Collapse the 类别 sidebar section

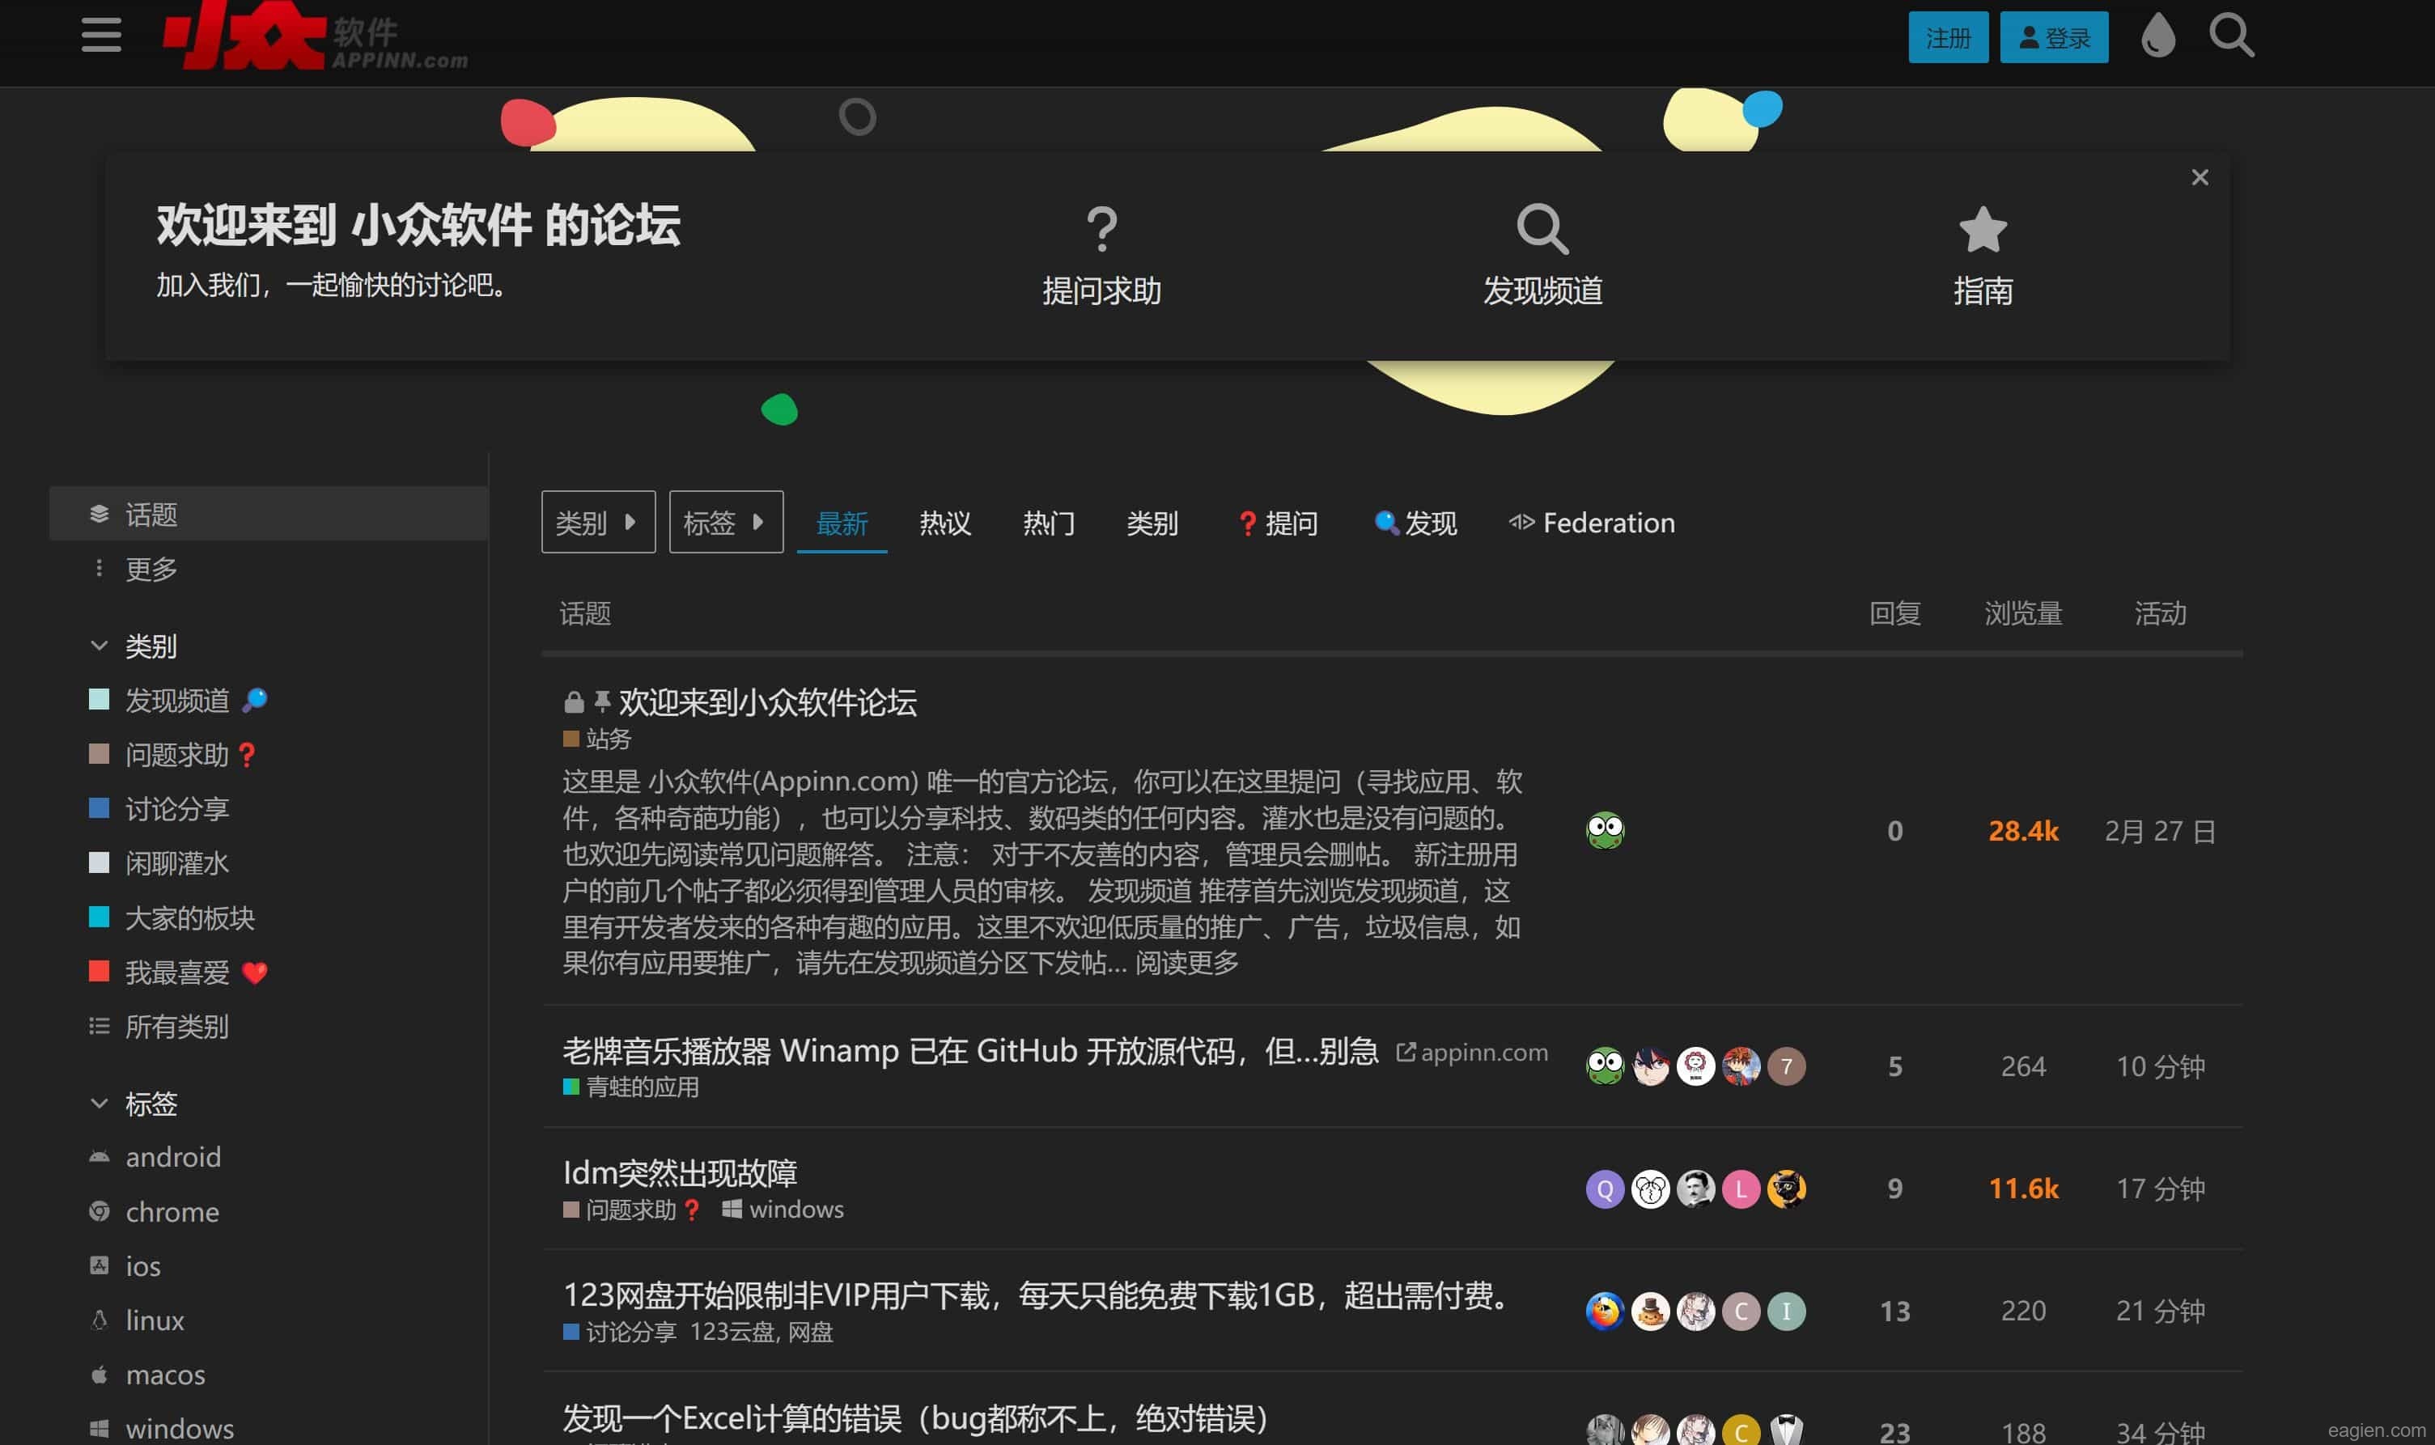click(x=99, y=646)
